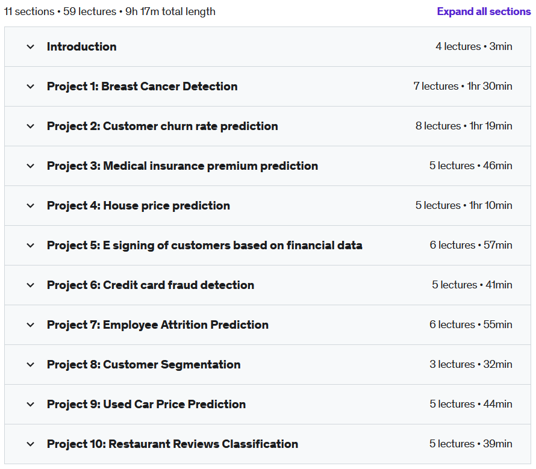The image size is (536, 469).
Task: Open chevron for Project 3 Medical insurance
Action: click(31, 166)
